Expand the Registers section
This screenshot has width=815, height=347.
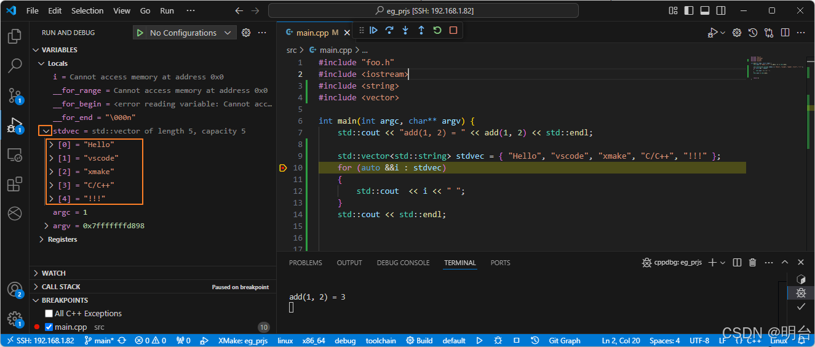click(42, 239)
